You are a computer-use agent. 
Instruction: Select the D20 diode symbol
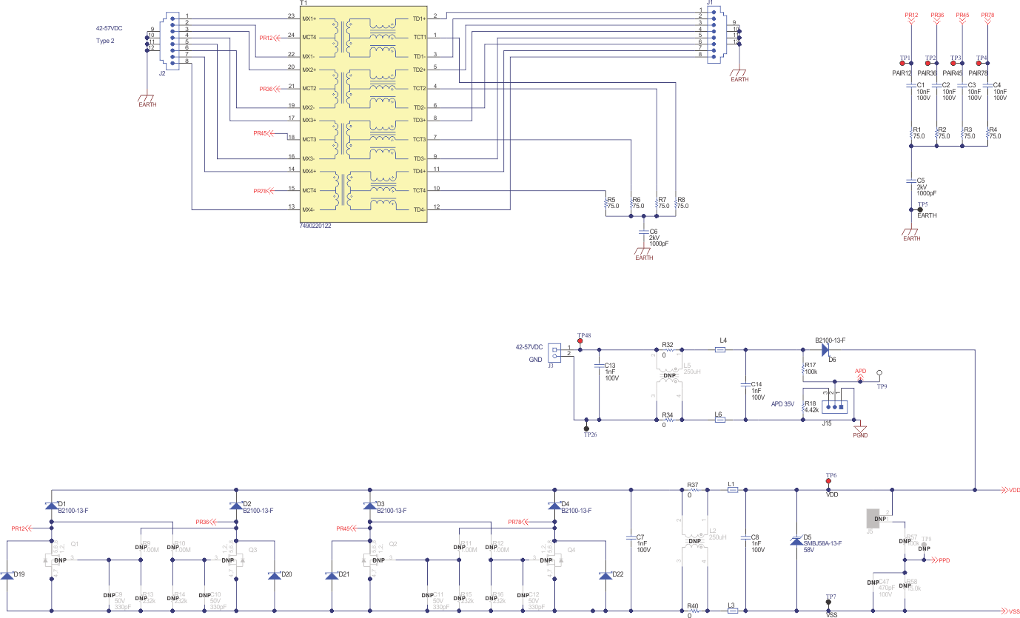pos(275,575)
